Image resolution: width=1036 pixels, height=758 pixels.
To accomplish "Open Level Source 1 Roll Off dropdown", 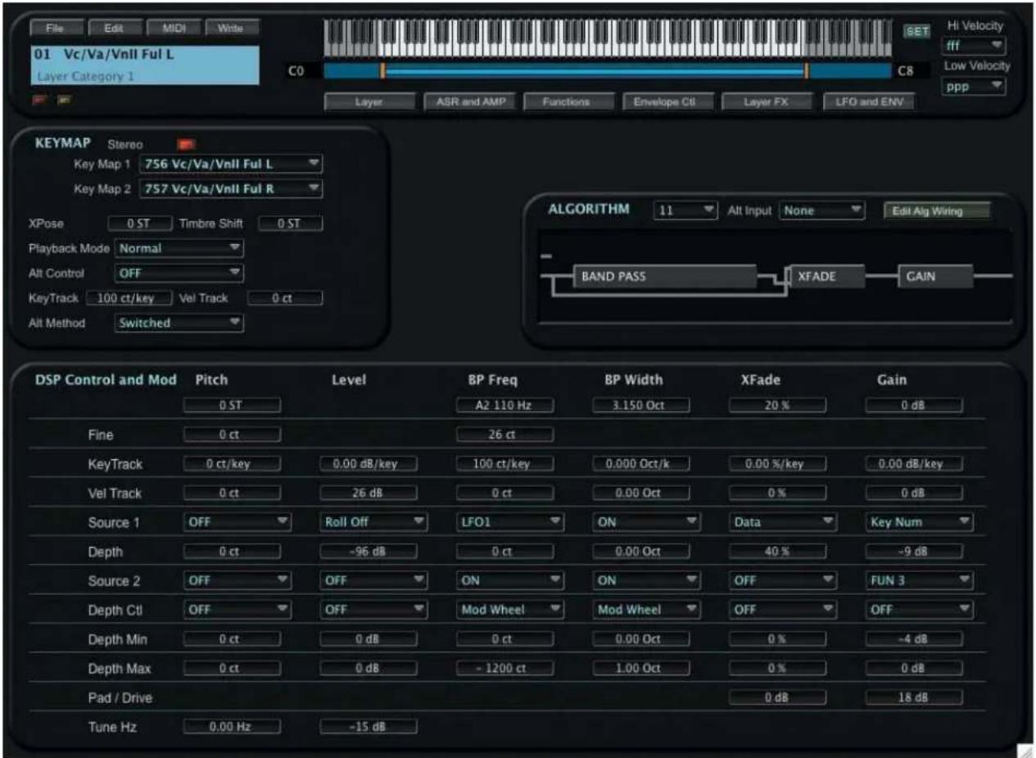I will tap(374, 521).
